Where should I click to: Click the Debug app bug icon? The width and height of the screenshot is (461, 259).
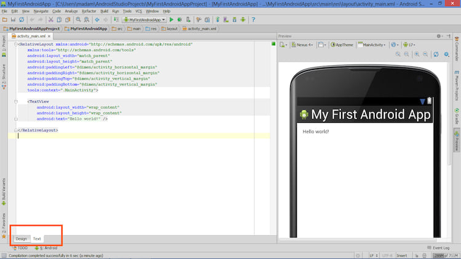tap(180, 20)
